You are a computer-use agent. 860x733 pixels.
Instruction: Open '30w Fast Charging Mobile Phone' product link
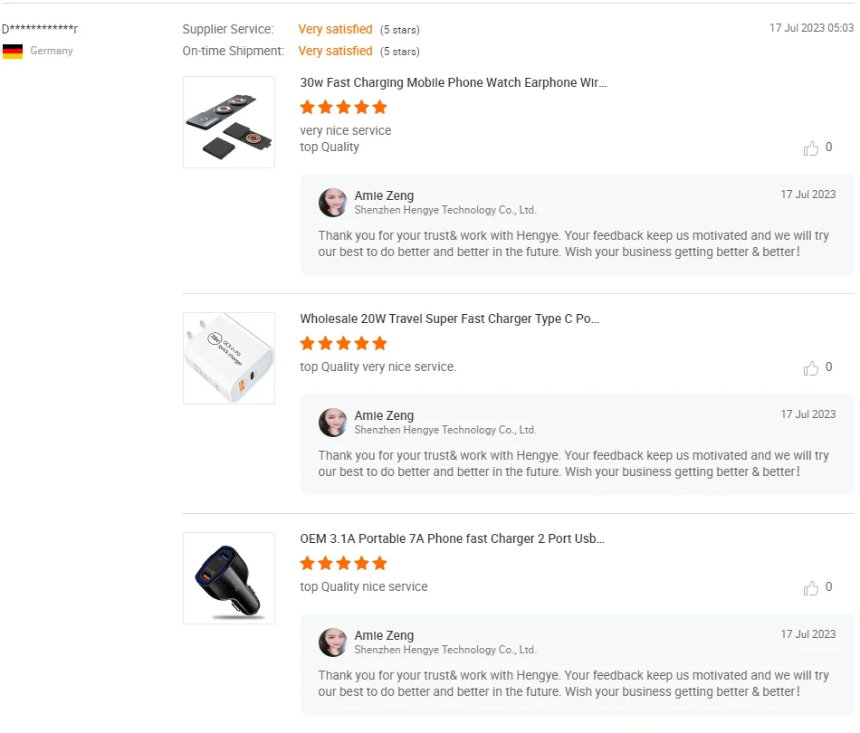pyautogui.click(x=454, y=82)
